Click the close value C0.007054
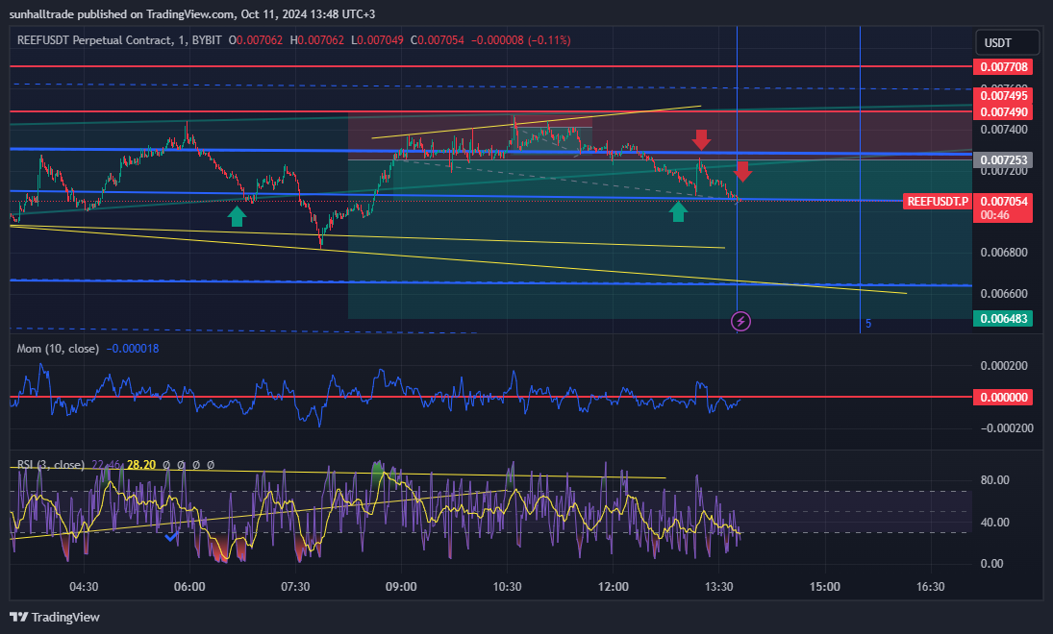Image resolution: width=1053 pixels, height=634 pixels. pos(438,40)
